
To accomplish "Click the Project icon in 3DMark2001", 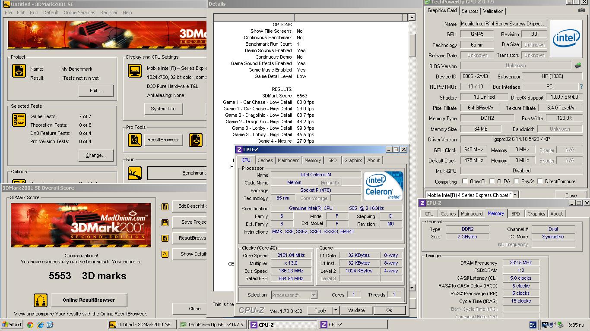I will [19, 71].
